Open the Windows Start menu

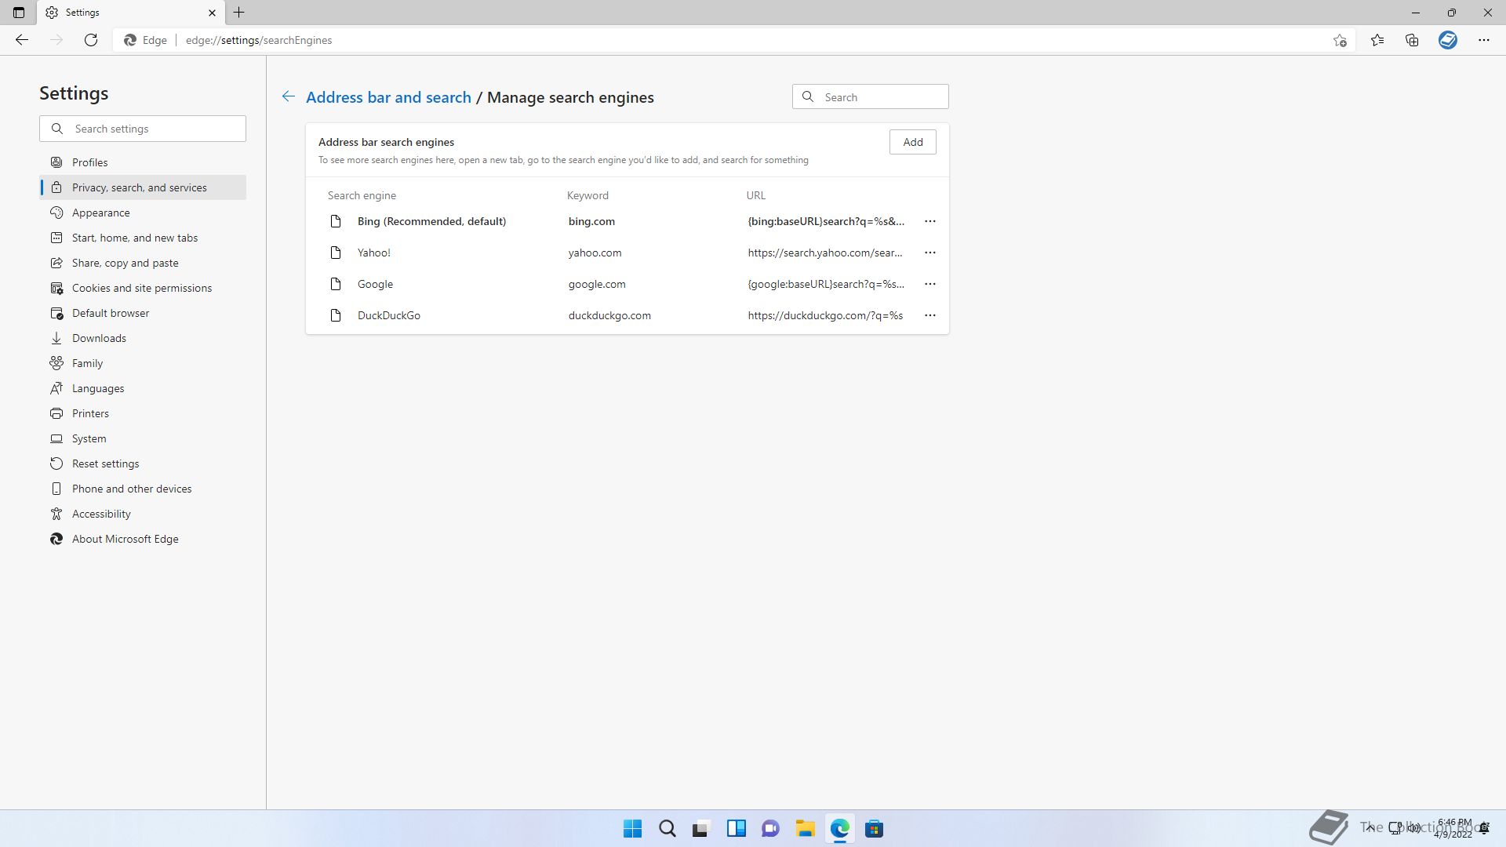[632, 828]
